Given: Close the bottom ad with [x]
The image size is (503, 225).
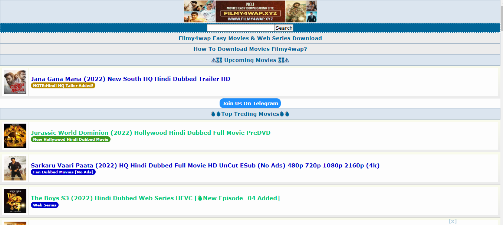Looking at the screenshot, I should [x=453, y=221].
